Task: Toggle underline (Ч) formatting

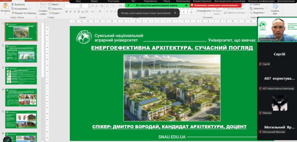Action: click(x=75, y=12)
